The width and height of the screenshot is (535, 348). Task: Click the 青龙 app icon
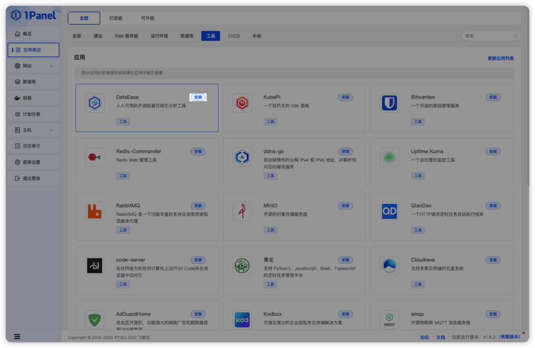242,265
